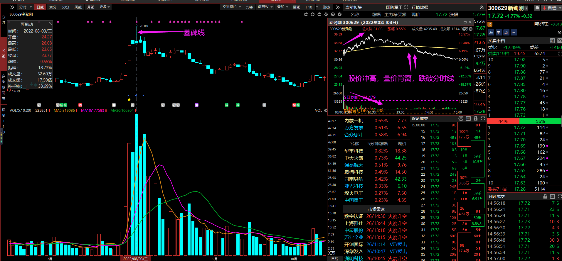Switch to 月线 period tab
This screenshot has height=261, width=562.
[x=91, y=7]
